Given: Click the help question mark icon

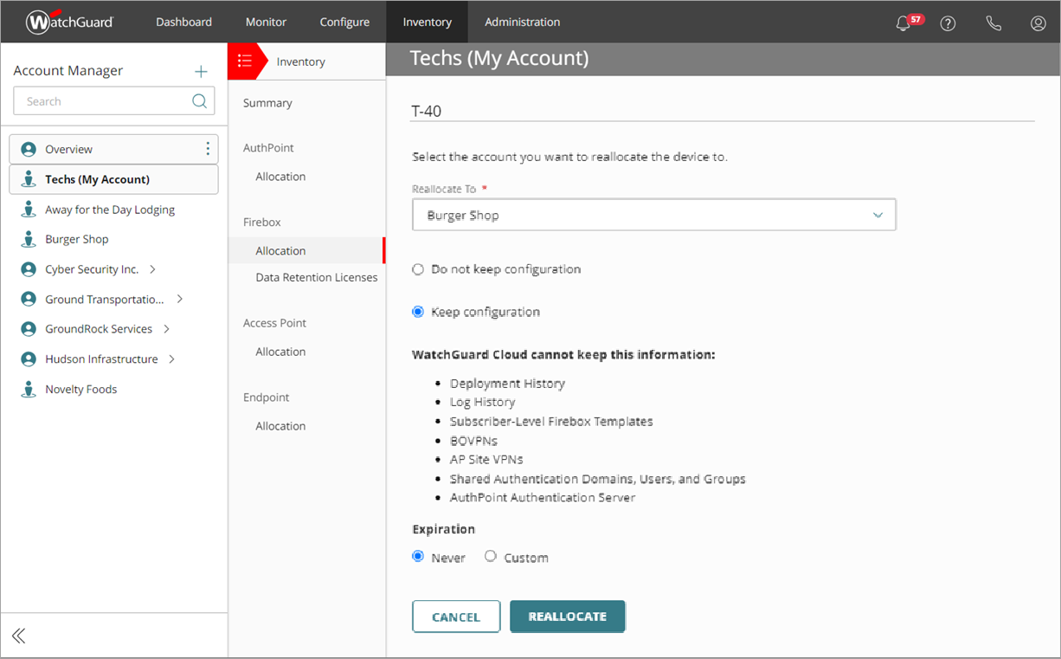Looking at the screenshot, I should pos(948,23).
